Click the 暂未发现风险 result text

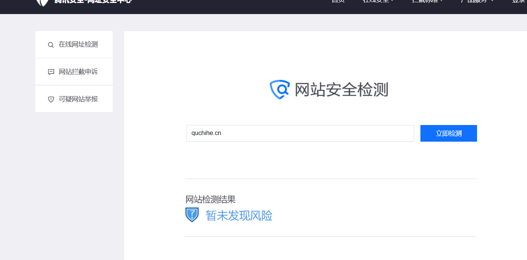tap(239, 216)
